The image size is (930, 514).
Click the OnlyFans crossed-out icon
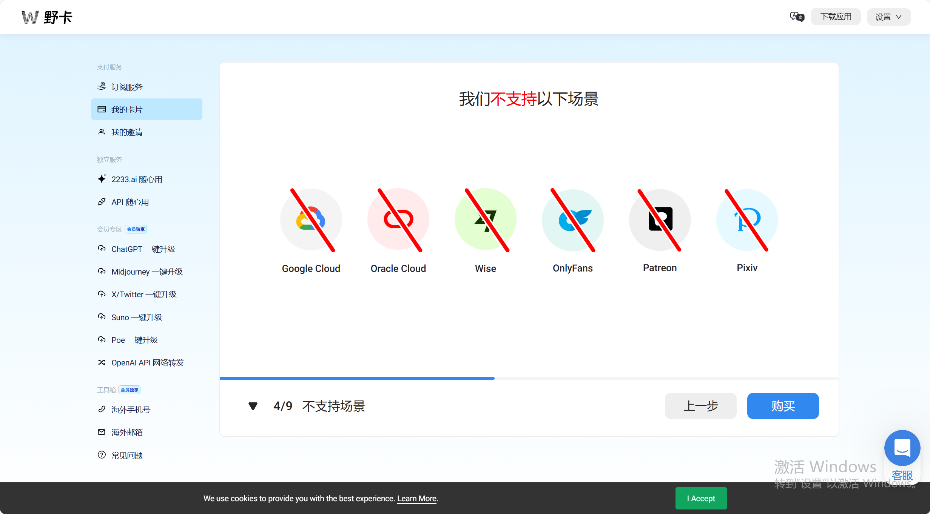tap(572, 220)
